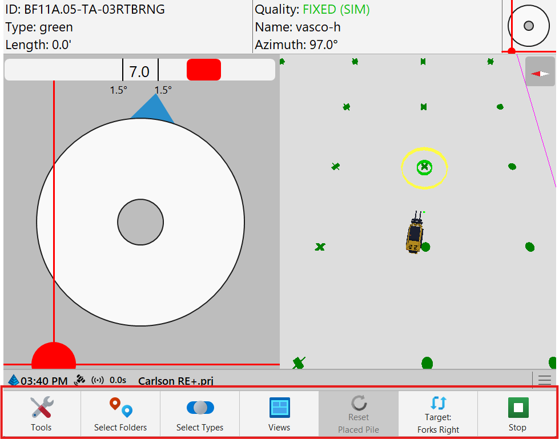Open the Tools wrench menu

pyautogui.click(x=41, y=413)
